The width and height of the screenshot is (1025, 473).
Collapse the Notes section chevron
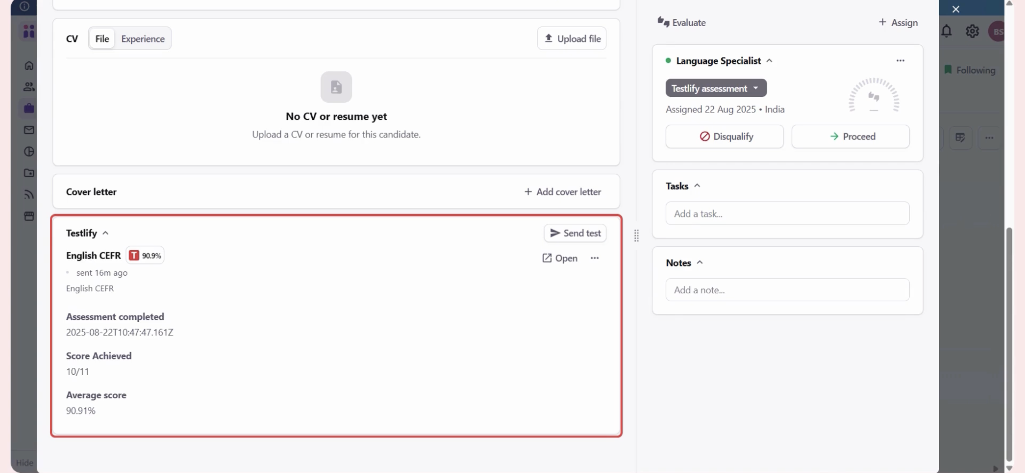point(700,262)
